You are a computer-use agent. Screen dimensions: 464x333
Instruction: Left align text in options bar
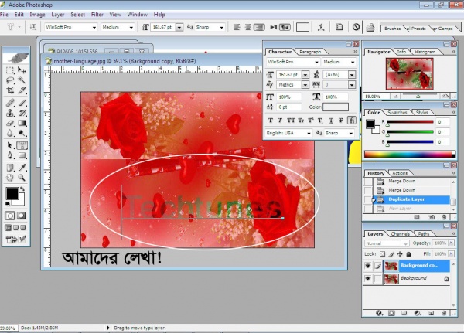tap(237, 27)
